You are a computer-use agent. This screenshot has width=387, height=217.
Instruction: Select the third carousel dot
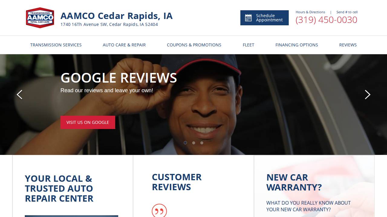[202, 143]
